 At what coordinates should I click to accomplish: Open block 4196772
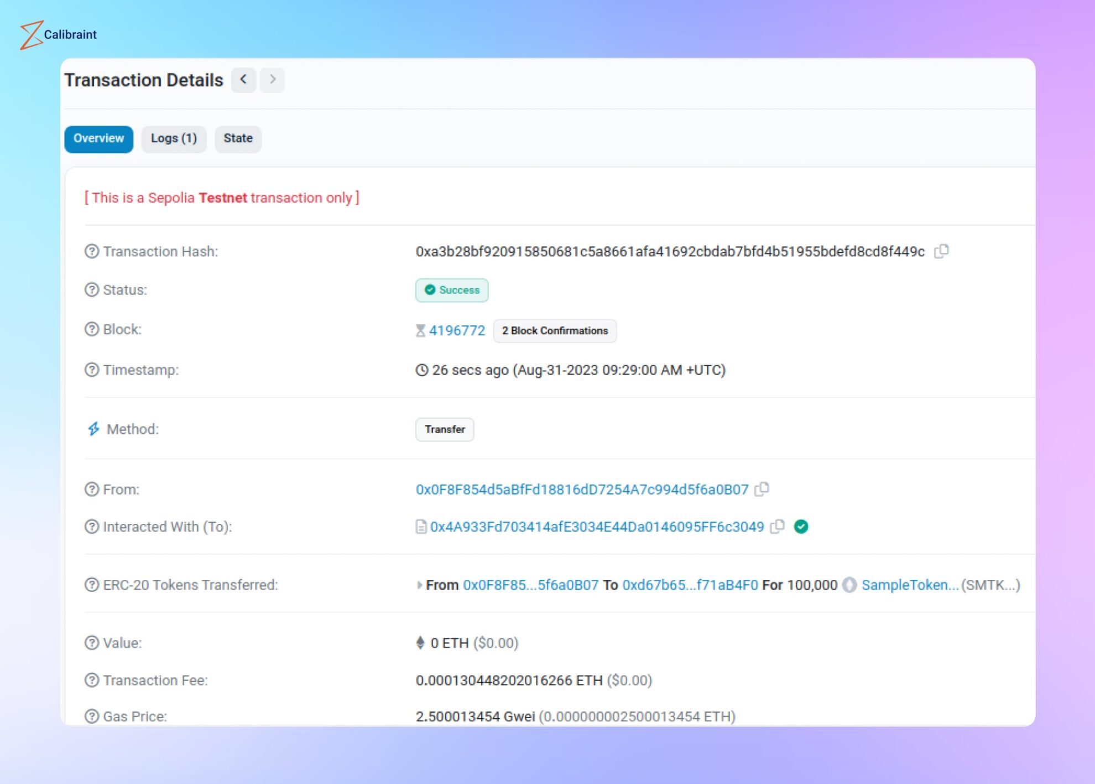[x=457, y=330]
